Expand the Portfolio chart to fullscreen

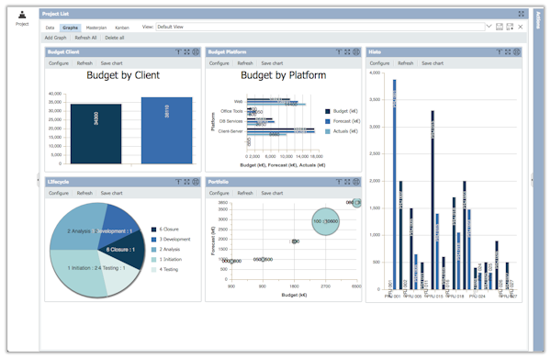tap(347, 182)
